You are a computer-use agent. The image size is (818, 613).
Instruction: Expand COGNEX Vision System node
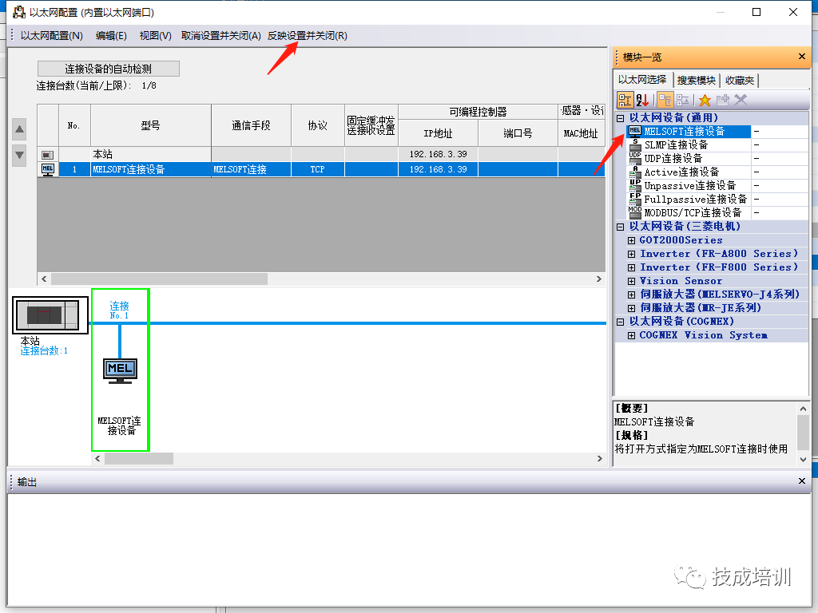631,335
